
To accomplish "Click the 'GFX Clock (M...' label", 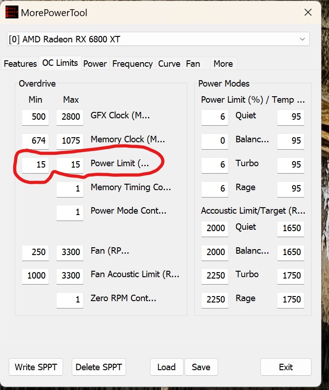I will pos(120,116).
